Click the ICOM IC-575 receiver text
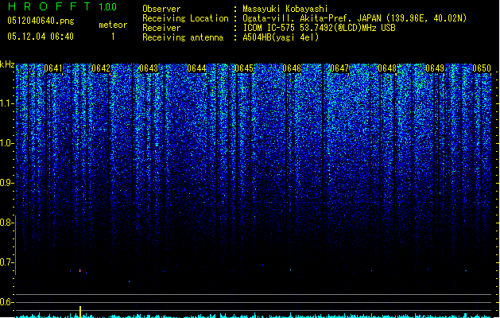Image resolution: width=500 pixels, height=318 pixels. click(x=319, y=28)
